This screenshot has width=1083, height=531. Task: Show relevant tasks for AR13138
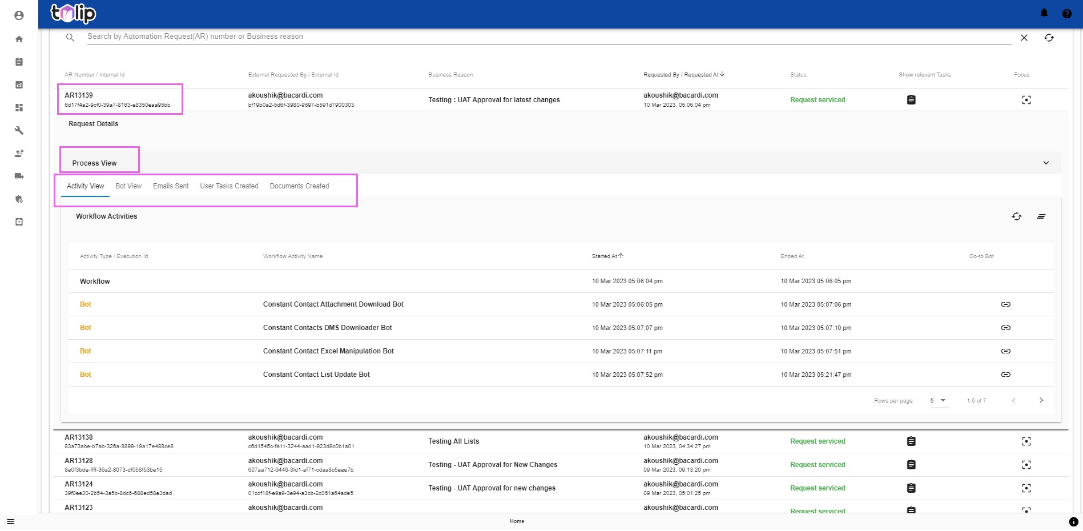[911, 441]
